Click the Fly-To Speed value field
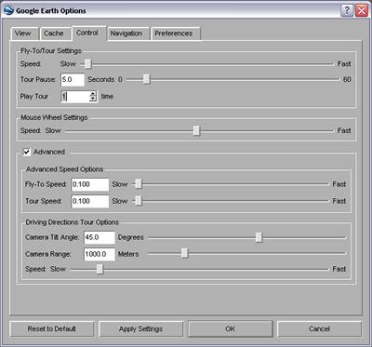The width and height of the screenshot is (372, 347). 90,184
